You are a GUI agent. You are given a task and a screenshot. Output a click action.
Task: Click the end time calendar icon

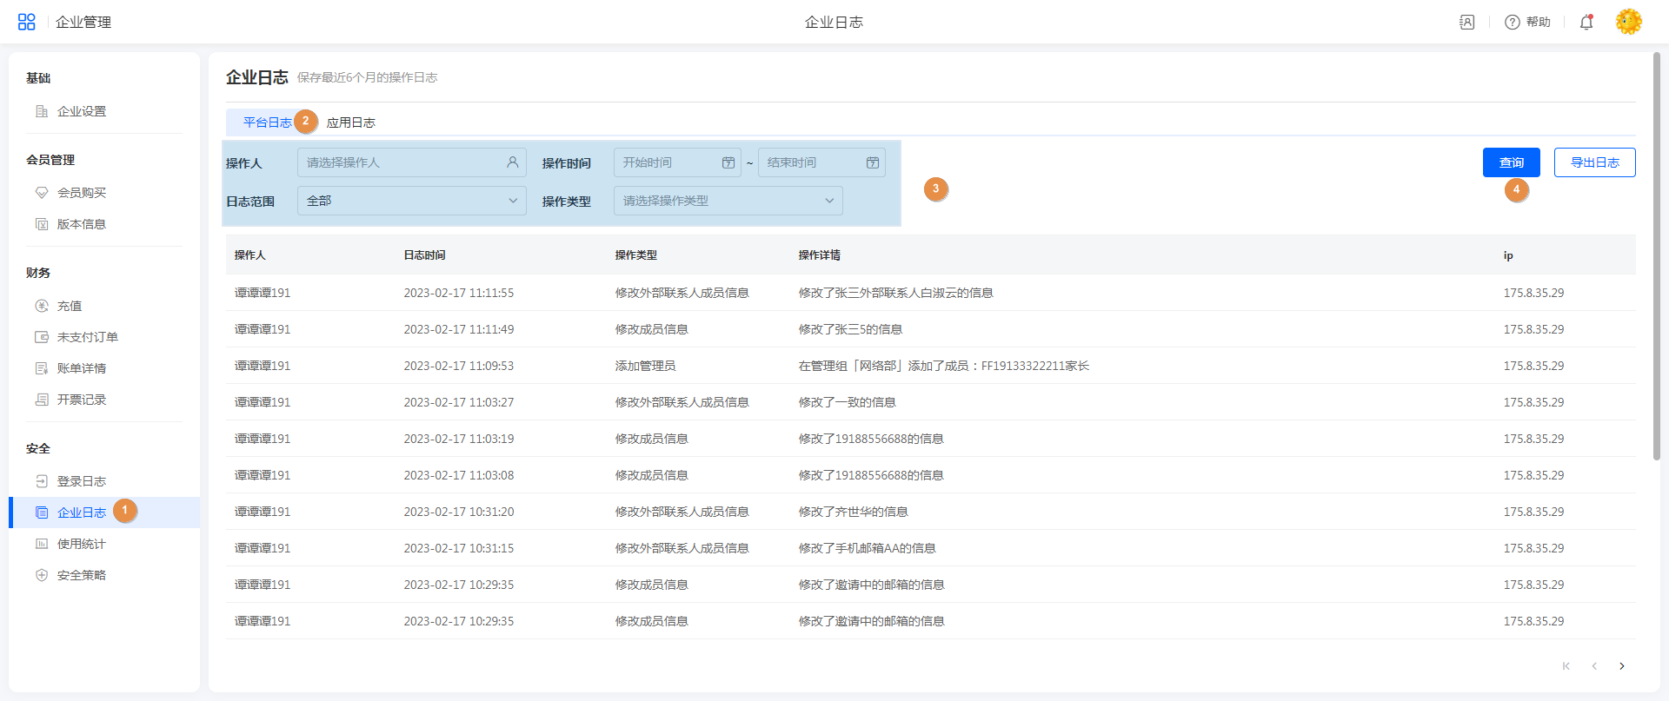pyautogui.click(x=873, y=162)
